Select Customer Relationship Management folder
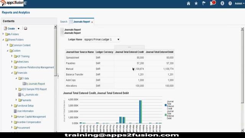 [35, 67]
